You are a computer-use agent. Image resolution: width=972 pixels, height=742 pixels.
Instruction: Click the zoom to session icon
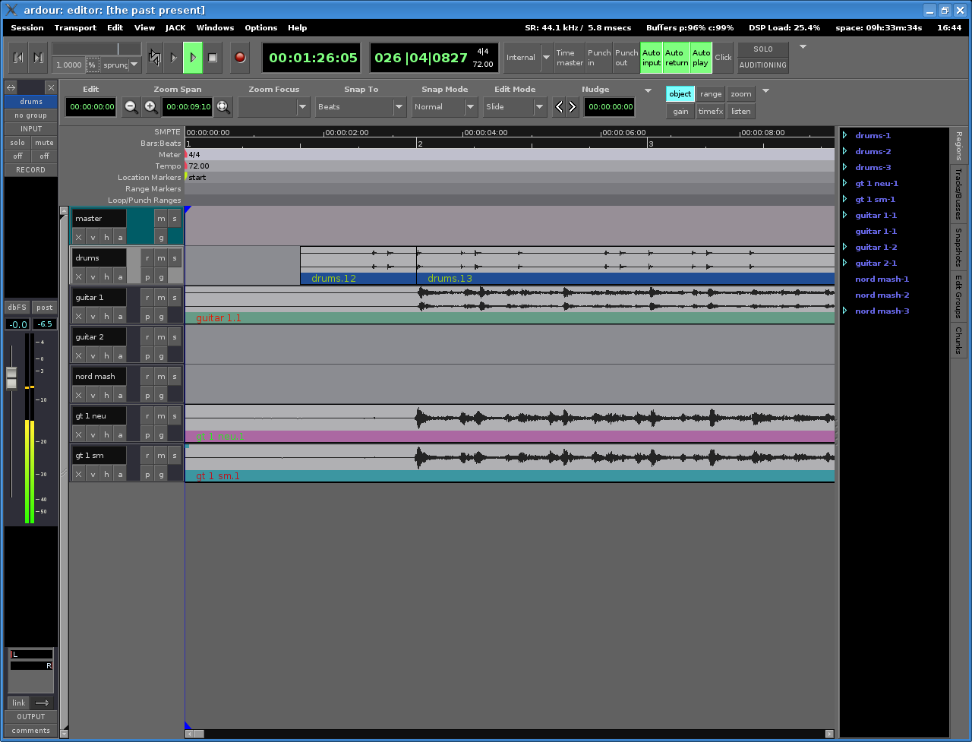point(223,107)
